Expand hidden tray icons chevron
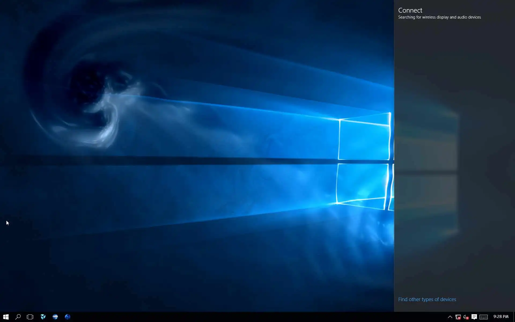 click(x=450, y=317)
